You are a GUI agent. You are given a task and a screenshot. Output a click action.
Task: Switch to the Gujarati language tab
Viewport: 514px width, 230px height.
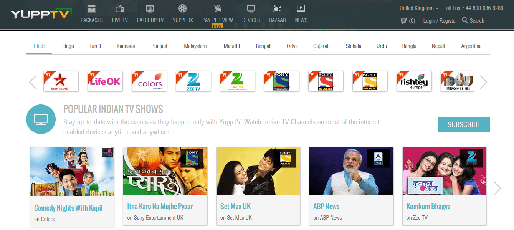[x=321, y=46]
